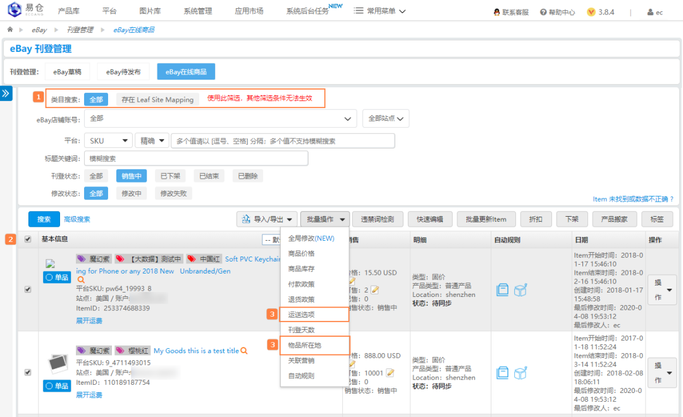Expand the left sidebar double-arrow icon
683x417 pixels.
(x=6, y=94)
